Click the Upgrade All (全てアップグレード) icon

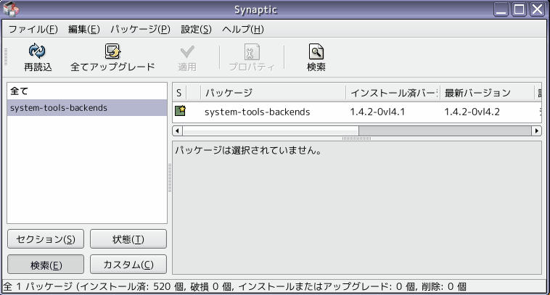point(112,51)
